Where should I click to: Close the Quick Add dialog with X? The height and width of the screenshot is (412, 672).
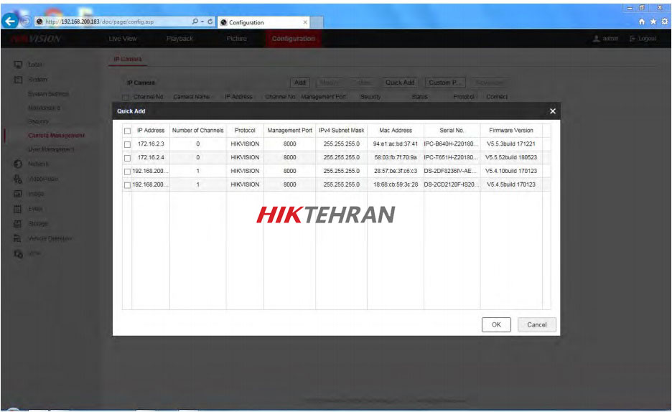point(553,111)
